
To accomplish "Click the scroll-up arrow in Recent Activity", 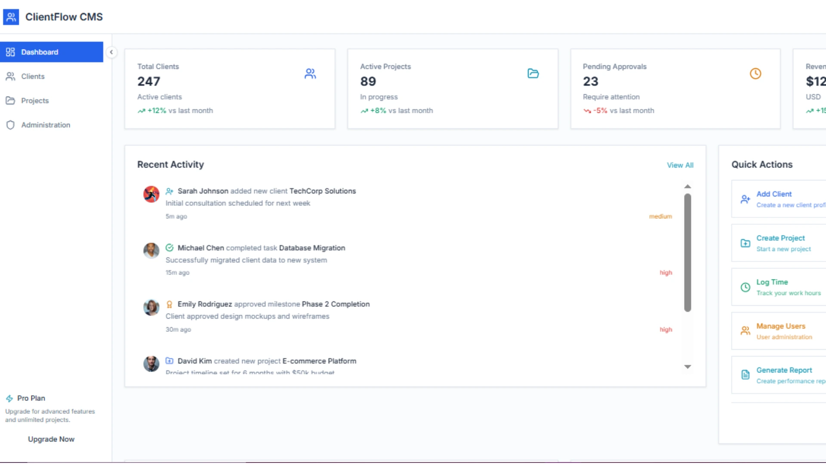I will point(687,186).
